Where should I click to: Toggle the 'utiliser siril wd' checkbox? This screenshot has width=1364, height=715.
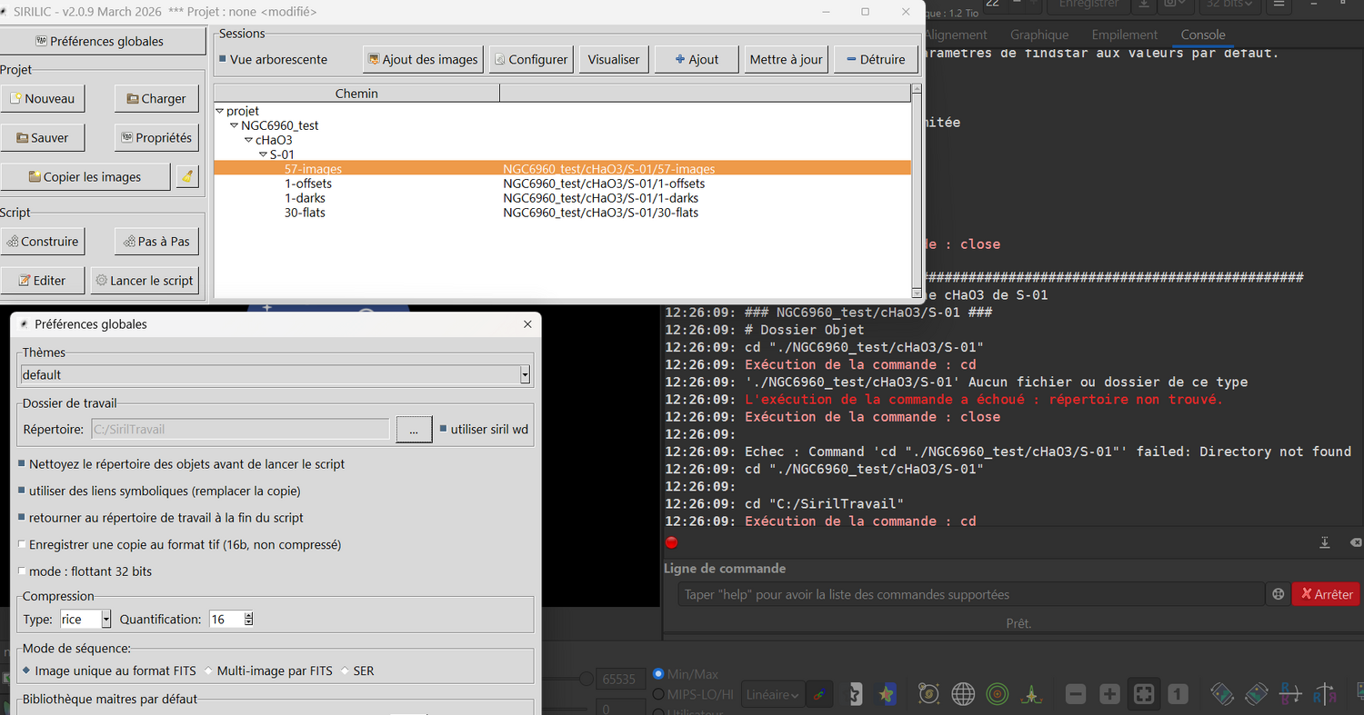(x=444, y=429)
